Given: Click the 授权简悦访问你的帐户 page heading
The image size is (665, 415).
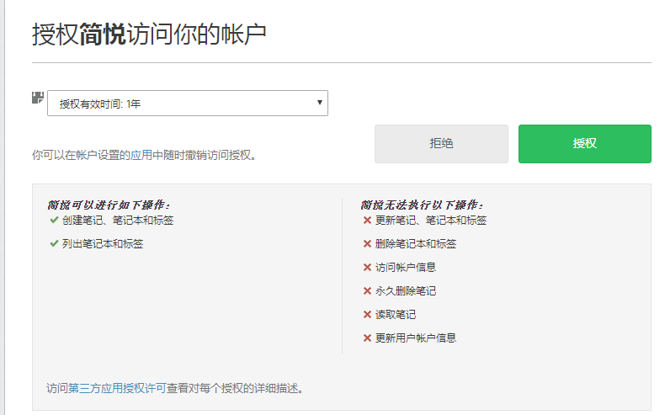Looking at the screenshot, I should click(149, 35).
